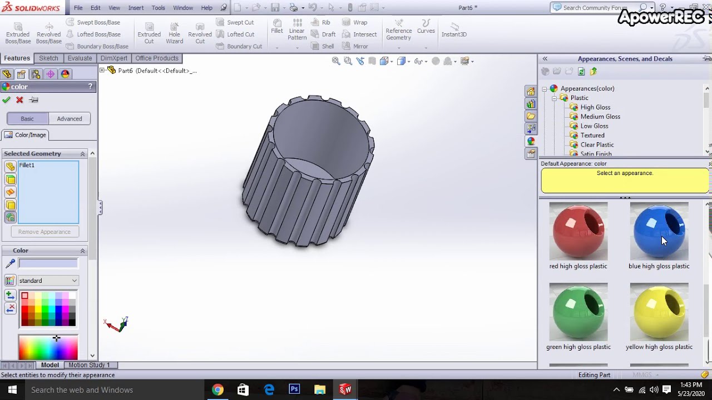
Task: Select the Mirror feature tool
Action: click(x=355, y=47)
